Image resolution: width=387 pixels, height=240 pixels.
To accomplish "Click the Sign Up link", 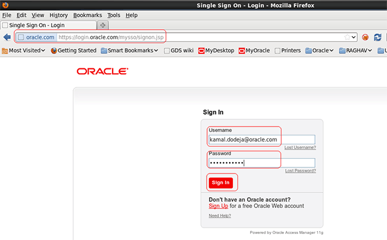I will pyautogui.click(x=219, y=206).
